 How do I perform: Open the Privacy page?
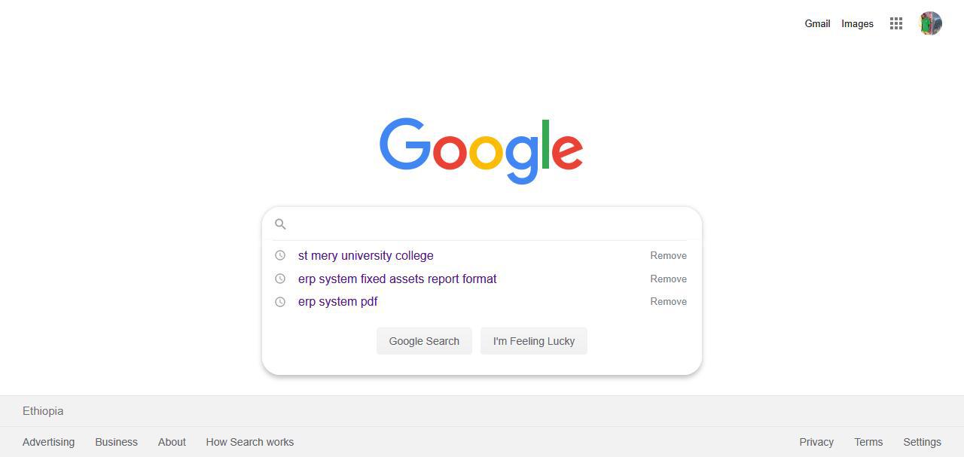(816, 442)
